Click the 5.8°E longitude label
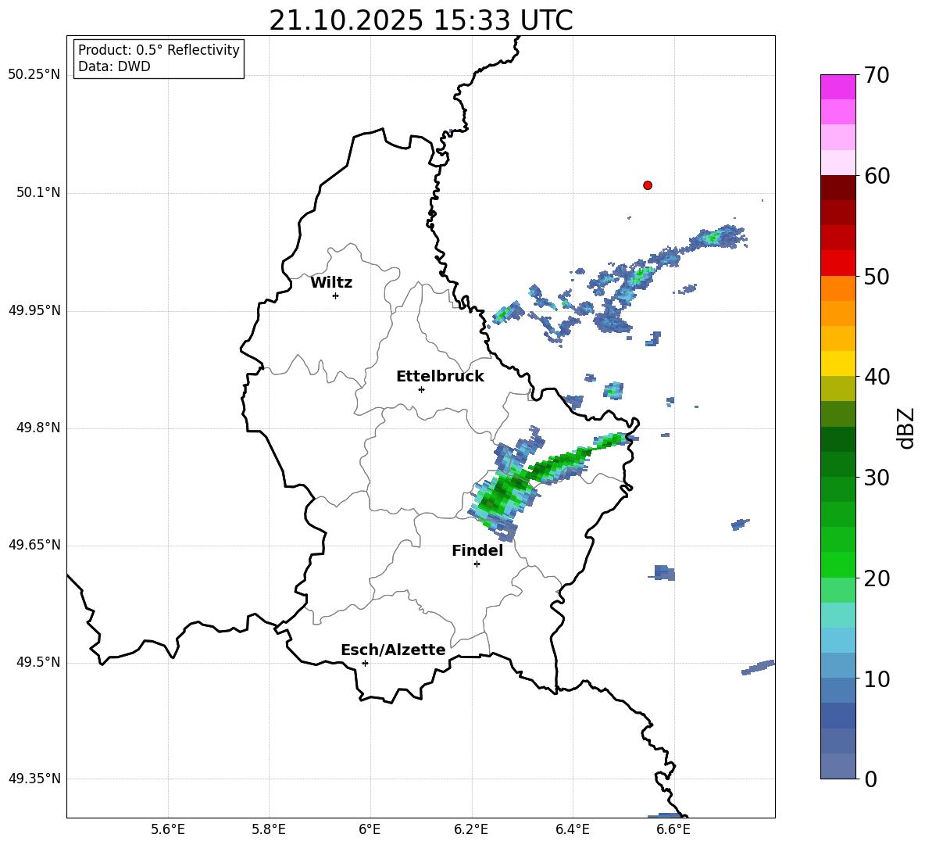This screenshot has height=845, width=925. [269, 829]
